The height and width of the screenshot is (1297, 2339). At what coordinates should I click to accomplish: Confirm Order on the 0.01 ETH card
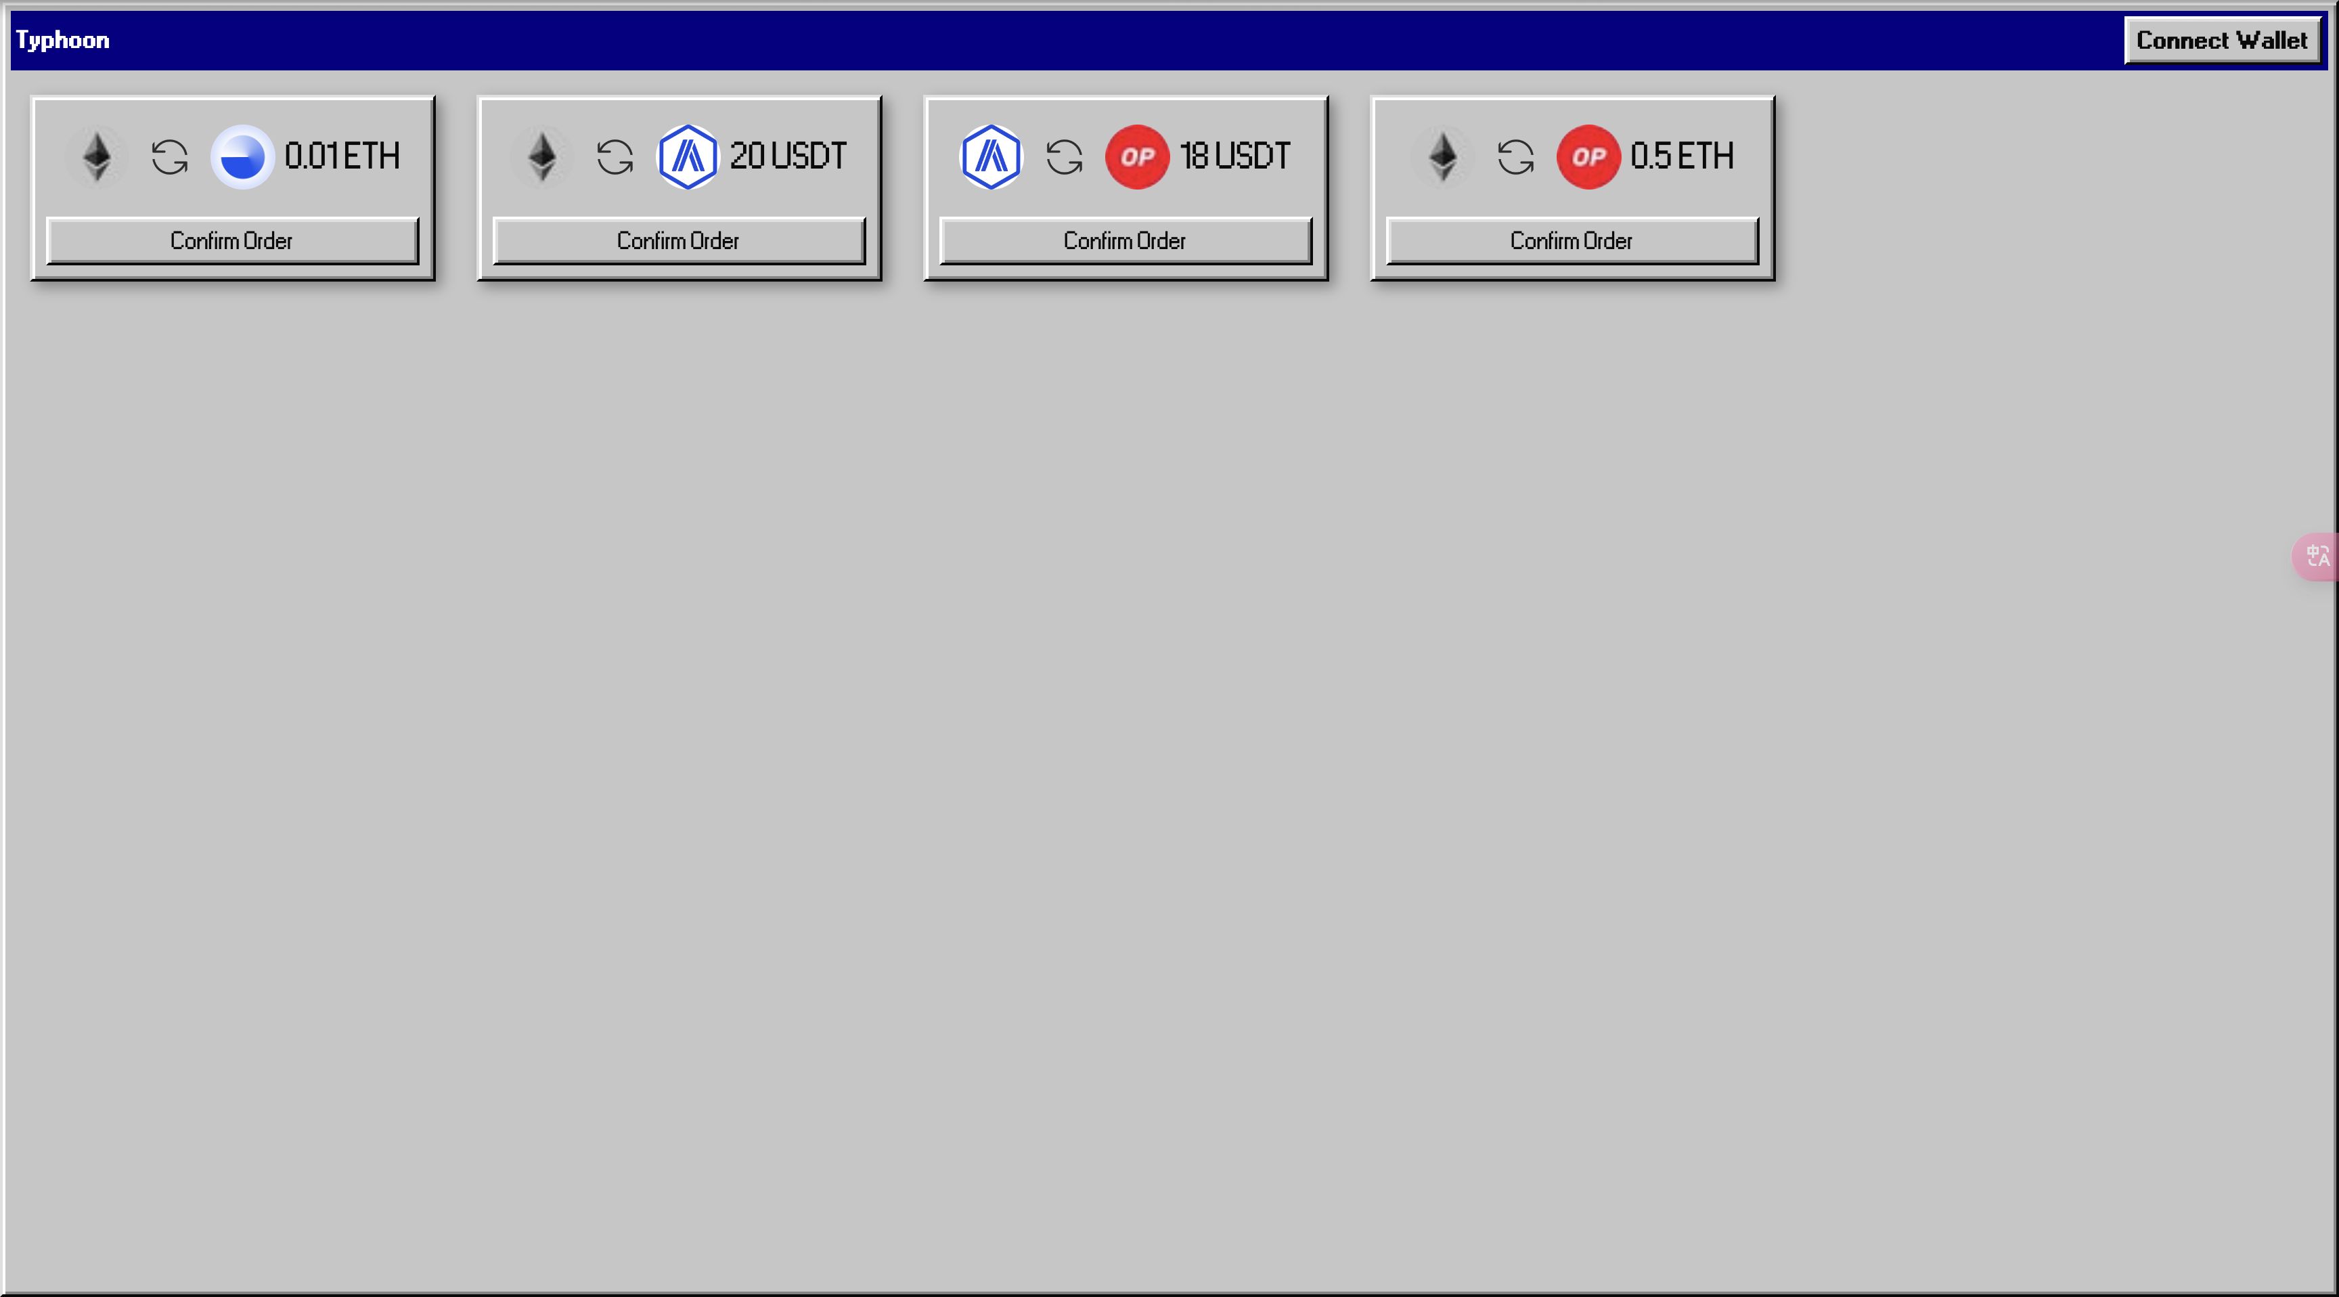coord(231,241)
